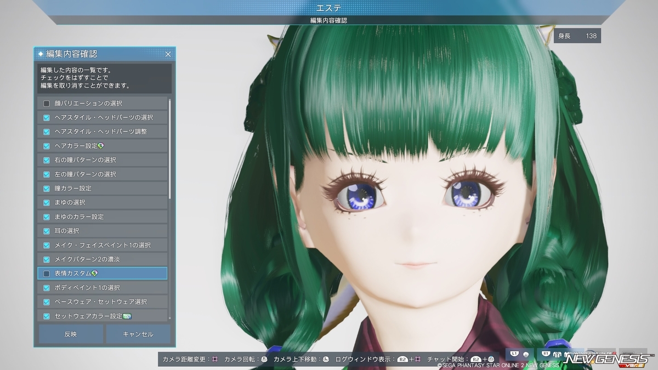Uncheck the 瞳カラー設定 checkbox
Image resolution: width=658 pixels, height=370 pixels.
coord(47,188)
